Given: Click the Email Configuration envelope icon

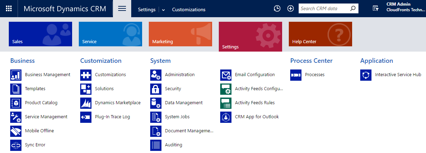Looking at the screenshot, I should coord(226,75).
